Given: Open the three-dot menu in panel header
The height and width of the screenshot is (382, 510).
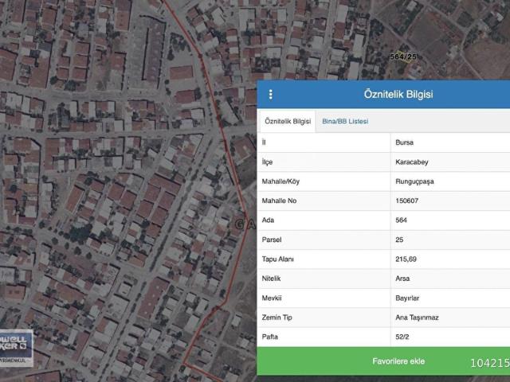Looking at the screenshot, I should [x=270, y=95].
